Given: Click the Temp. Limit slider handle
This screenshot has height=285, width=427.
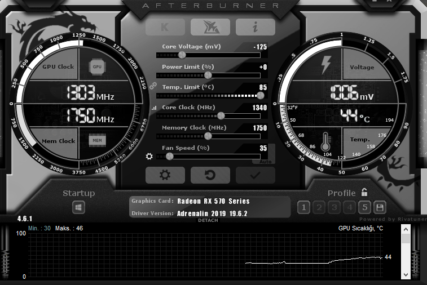Looking at the screenshot, I should [261, 95].
